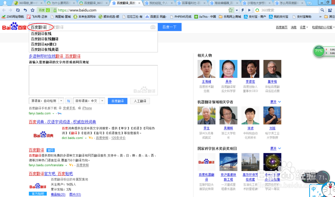Screen dimensions: 335x197
Task: Click the star icon beside refresh controls
Action: [32, 10]
